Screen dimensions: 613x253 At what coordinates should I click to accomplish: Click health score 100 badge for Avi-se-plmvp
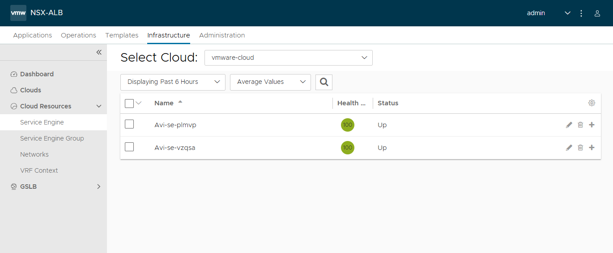(x=348, y=125)
